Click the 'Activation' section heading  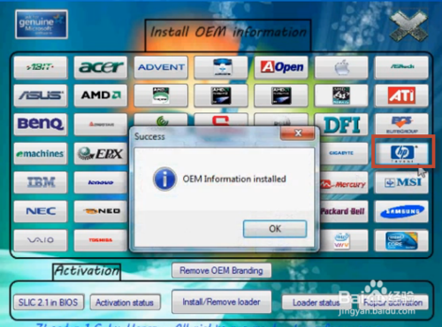pos(87,270)
